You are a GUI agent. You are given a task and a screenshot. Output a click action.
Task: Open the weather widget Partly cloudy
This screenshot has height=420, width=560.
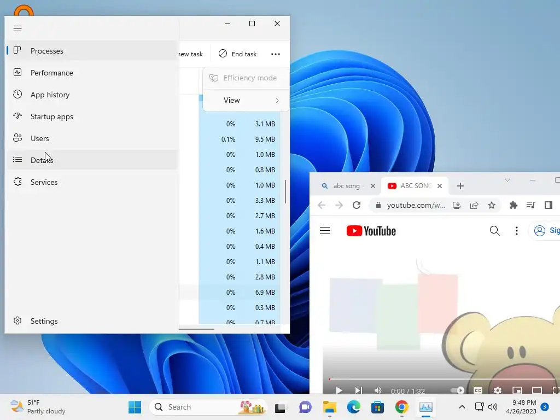pos(38,407)
